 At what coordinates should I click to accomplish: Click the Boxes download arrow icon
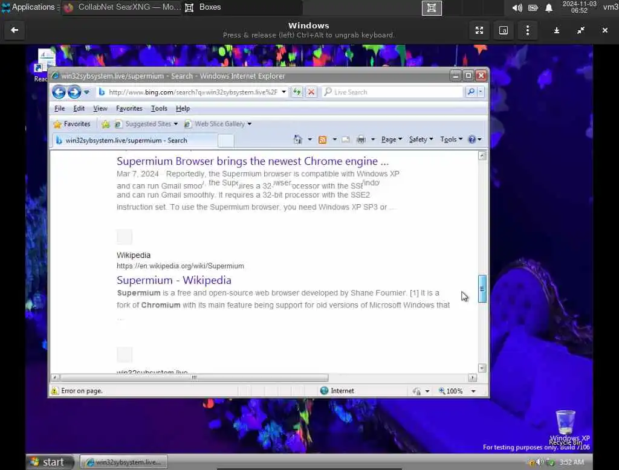pos(557,30)
